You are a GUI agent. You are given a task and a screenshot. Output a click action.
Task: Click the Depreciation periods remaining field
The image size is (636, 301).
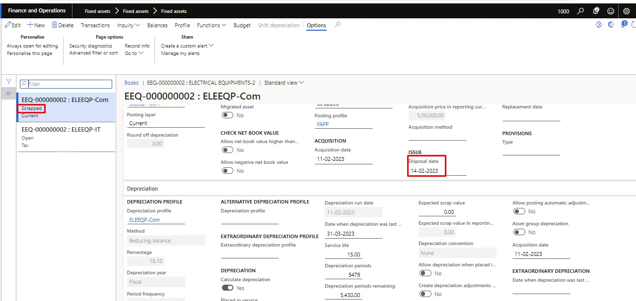click(343, 295)
